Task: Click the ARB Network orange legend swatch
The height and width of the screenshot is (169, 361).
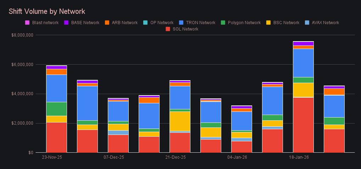Action: point(107,23)
